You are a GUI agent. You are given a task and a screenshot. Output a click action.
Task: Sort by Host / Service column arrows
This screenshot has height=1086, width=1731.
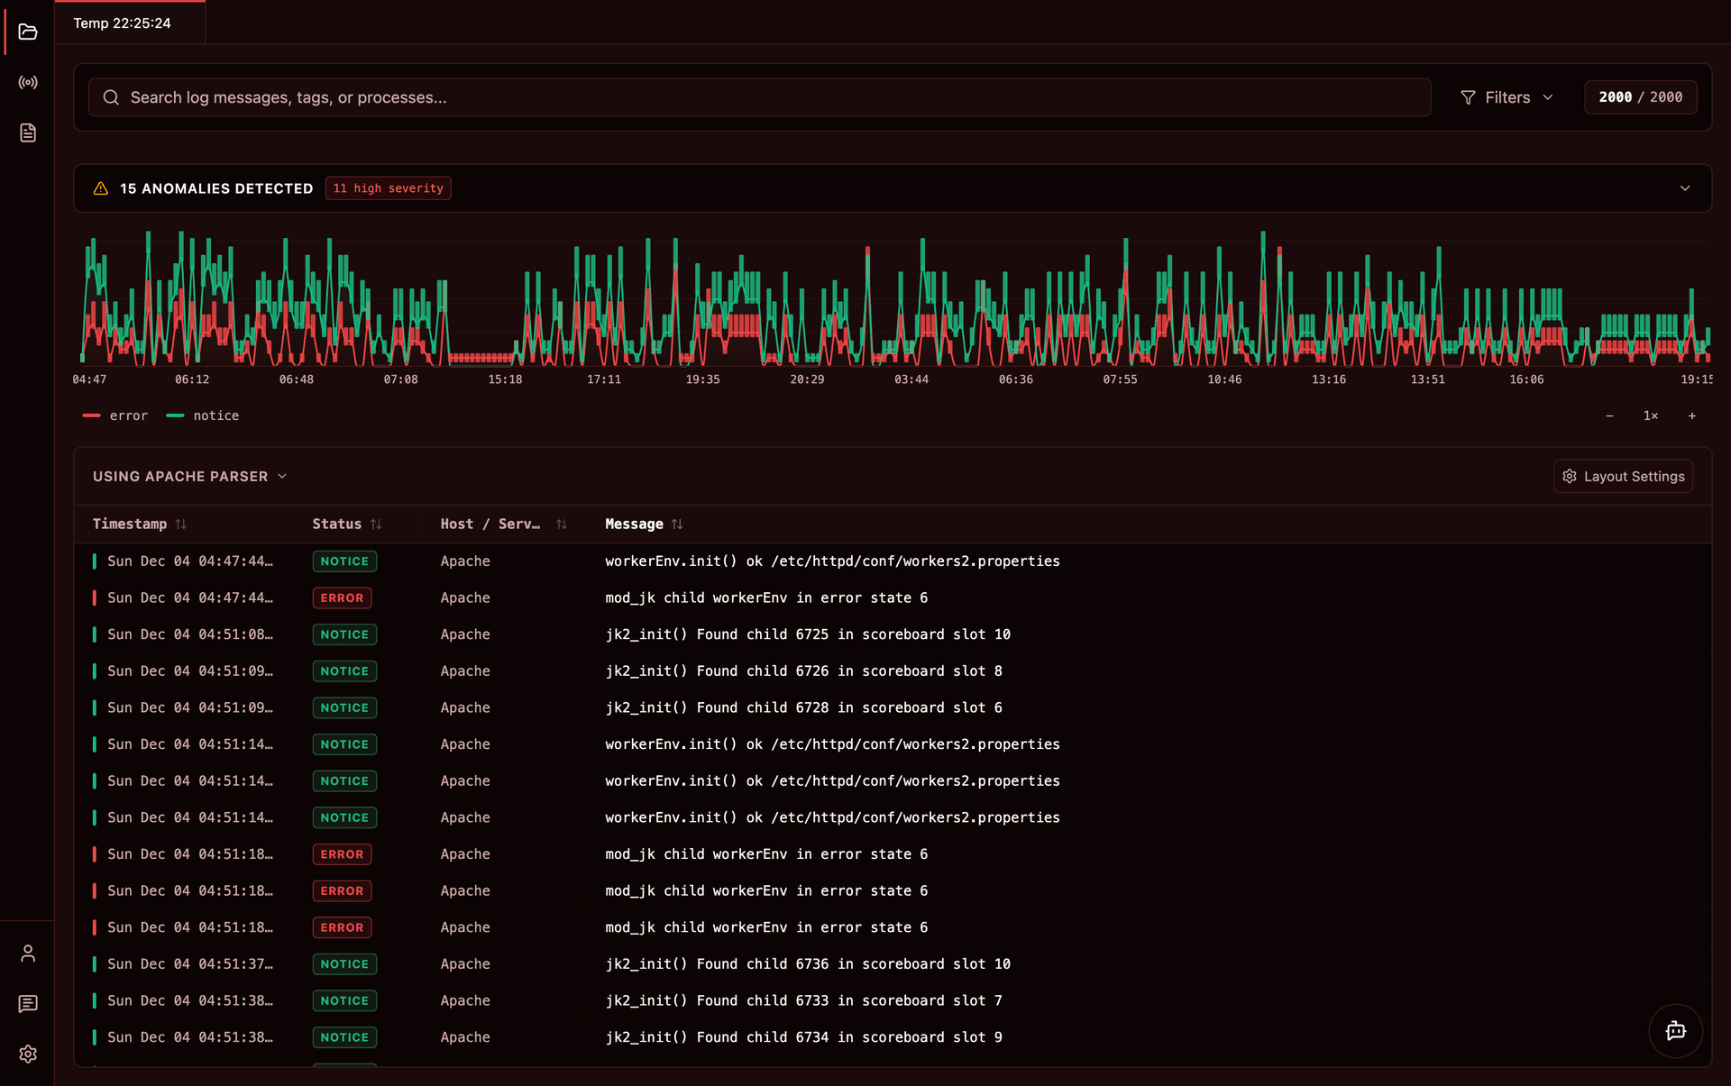pos(562,525)
